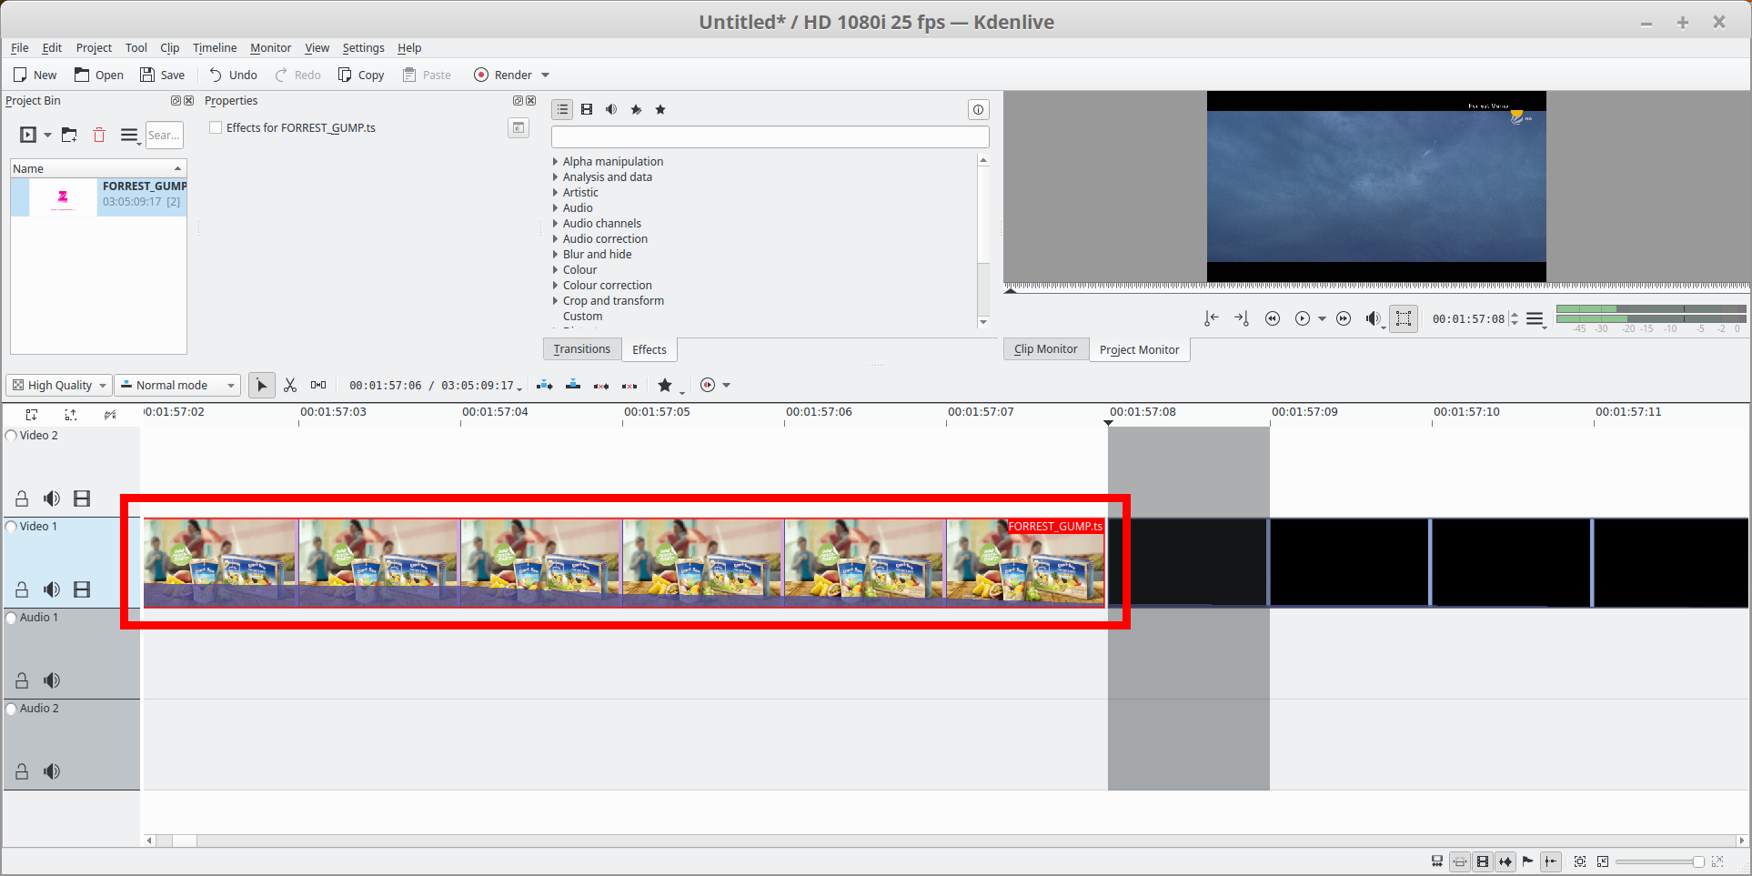Open the Render dropdown arrow
The image size is (1752, 876).
click(x=546, y=76)
